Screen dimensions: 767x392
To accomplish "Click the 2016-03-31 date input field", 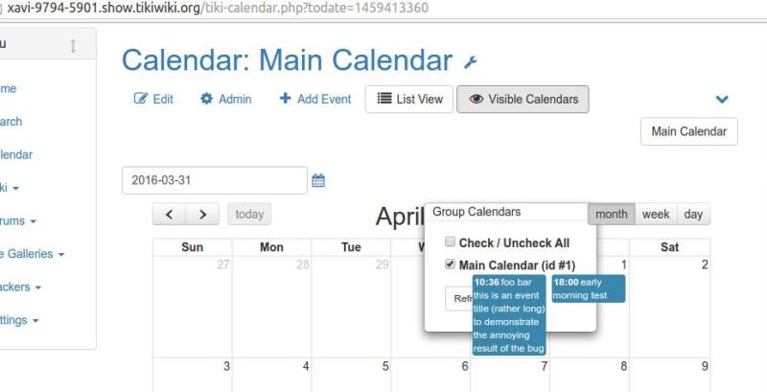I will click(214, 180).
